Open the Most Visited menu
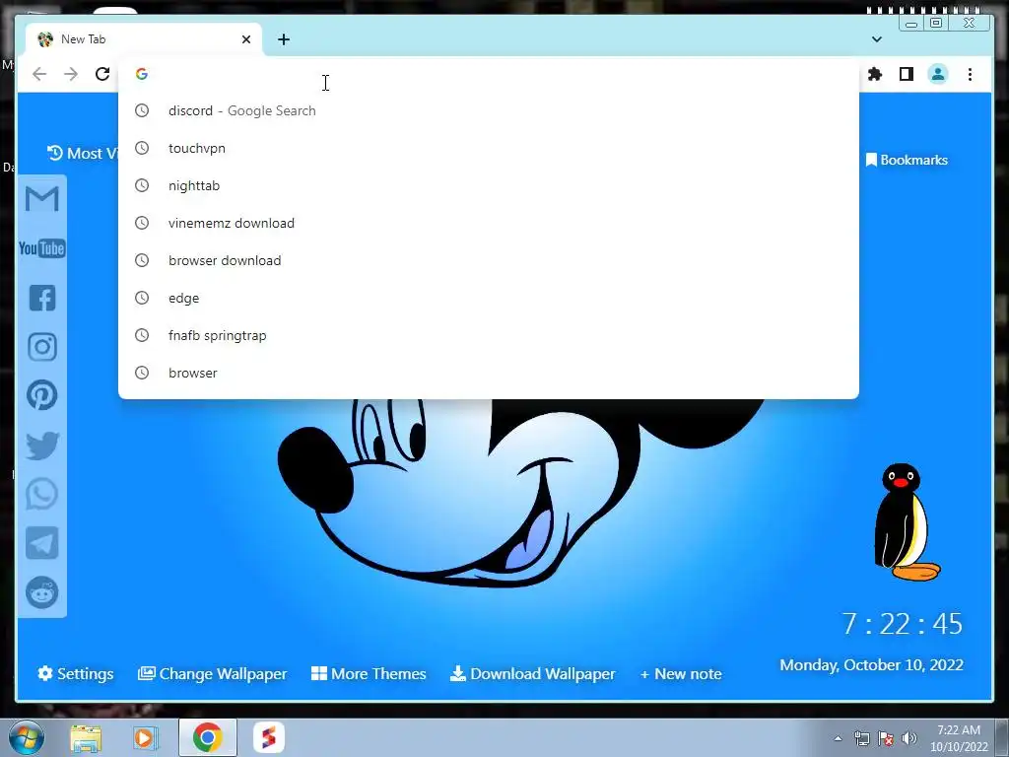Viewport: 1009px width, 757px height. click(x=83, y=153)
